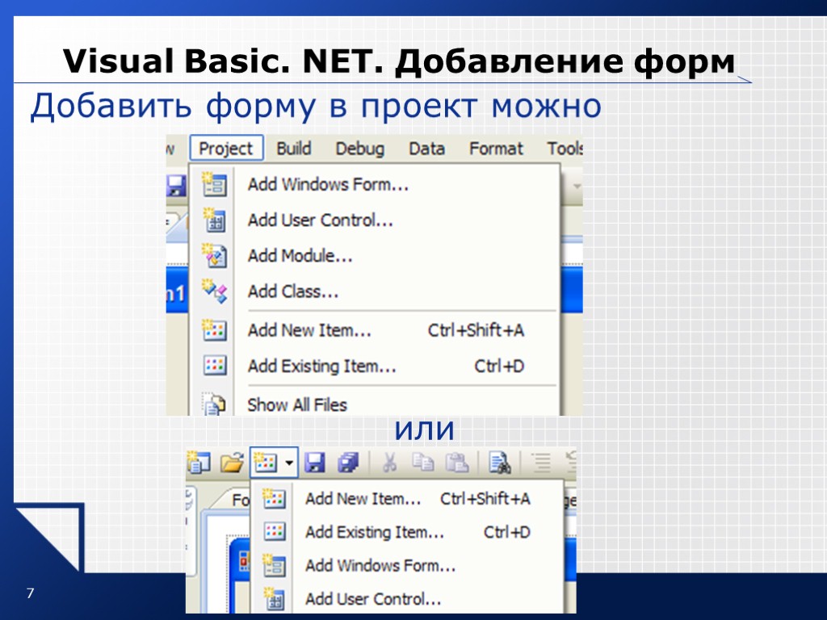Open the Tools menu

(x=565, y=149)
